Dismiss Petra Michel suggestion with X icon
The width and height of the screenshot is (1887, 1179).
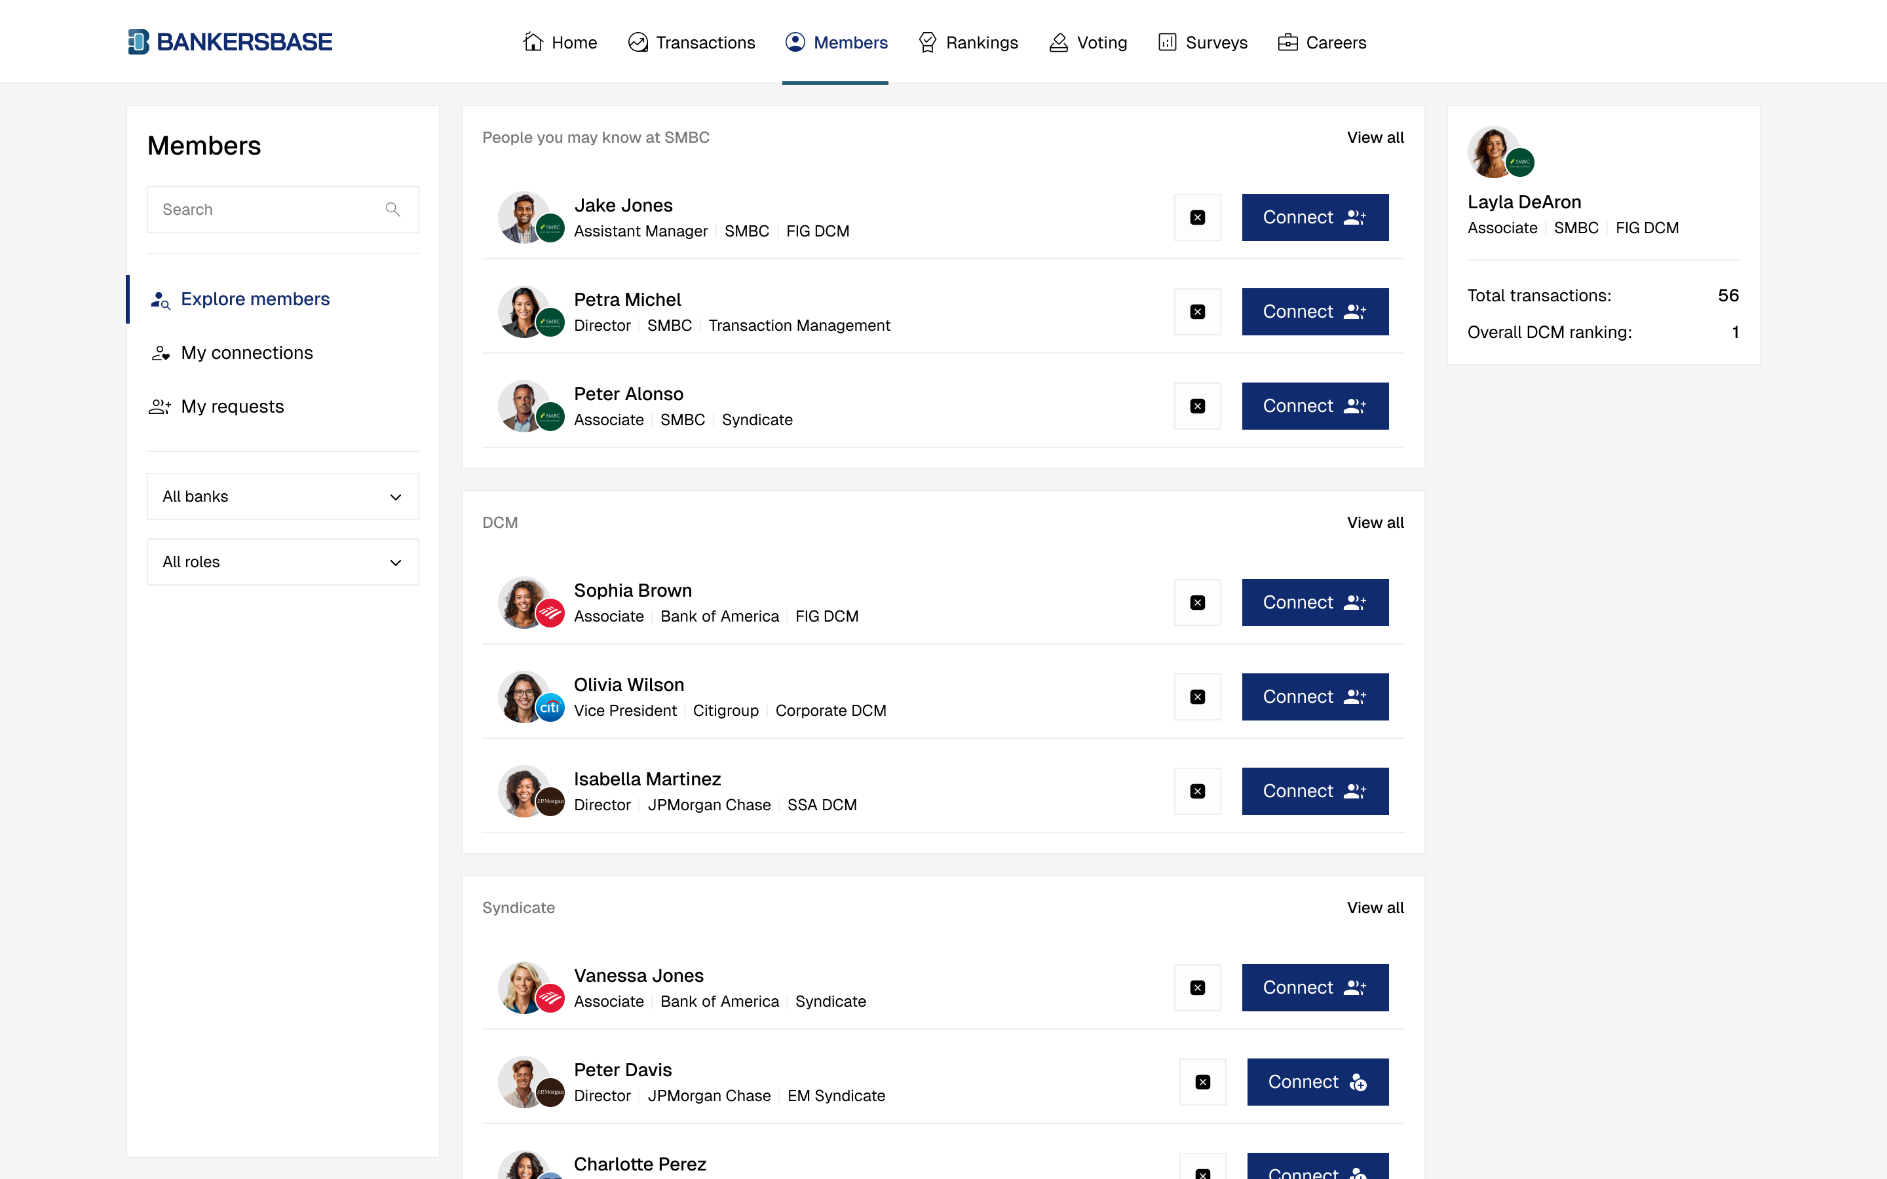[x=1198, y=312]
